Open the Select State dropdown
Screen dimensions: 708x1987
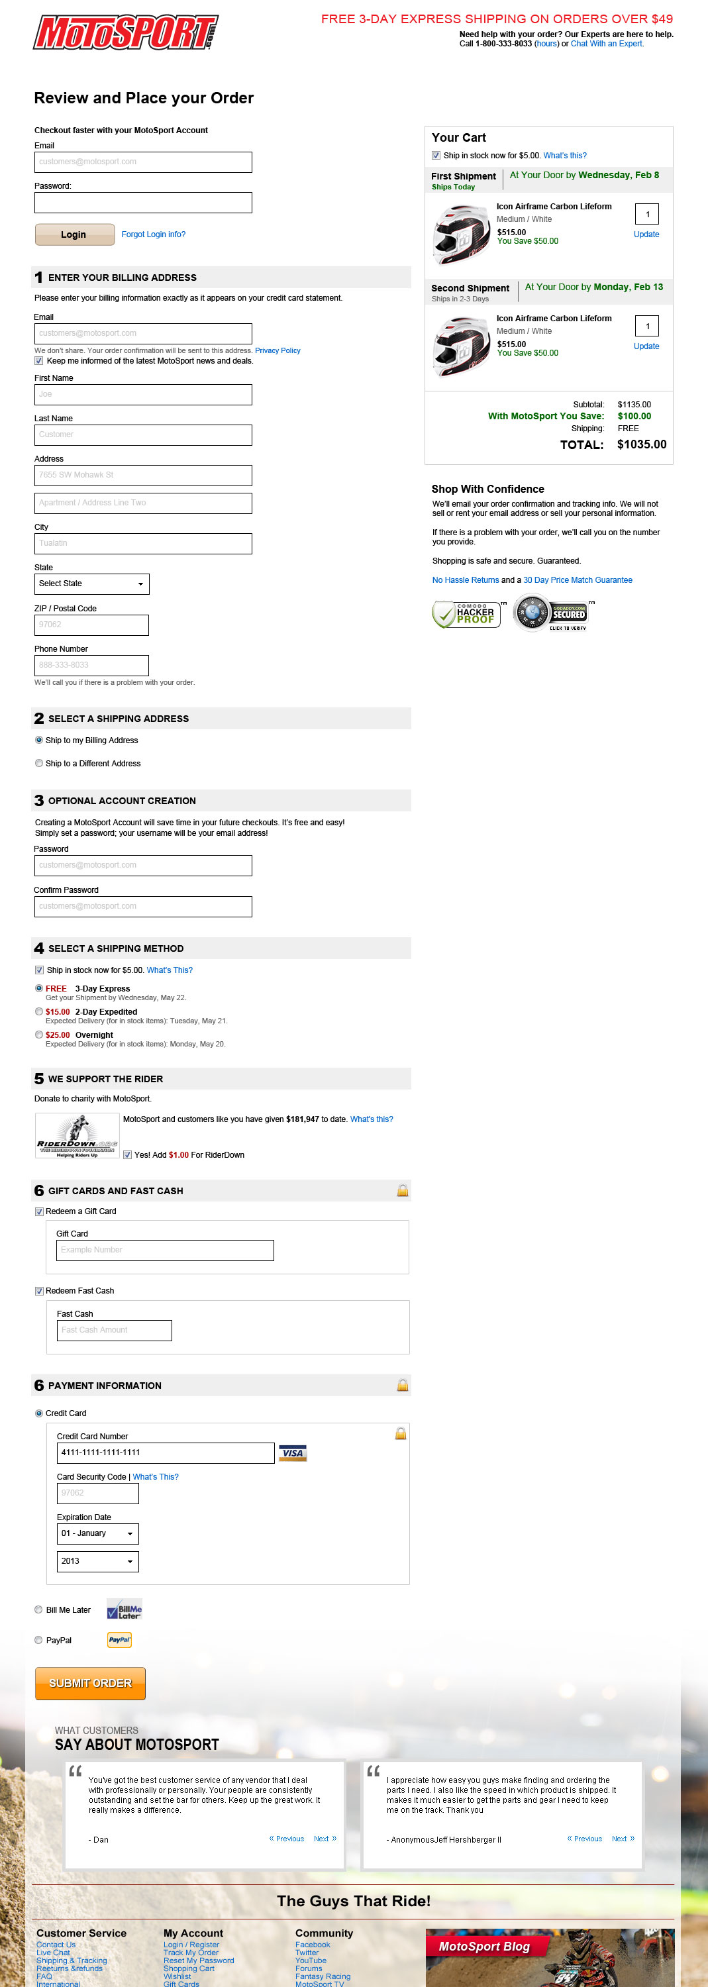pos(92,584)
